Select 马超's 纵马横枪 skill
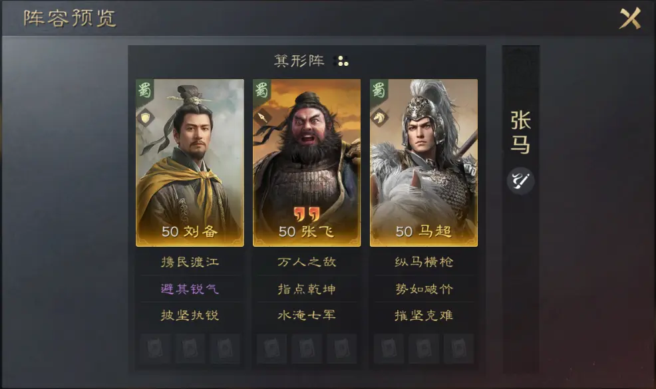The width and height of the screenshot is (656, 389). pyautogui.click(x=424, y=262)
